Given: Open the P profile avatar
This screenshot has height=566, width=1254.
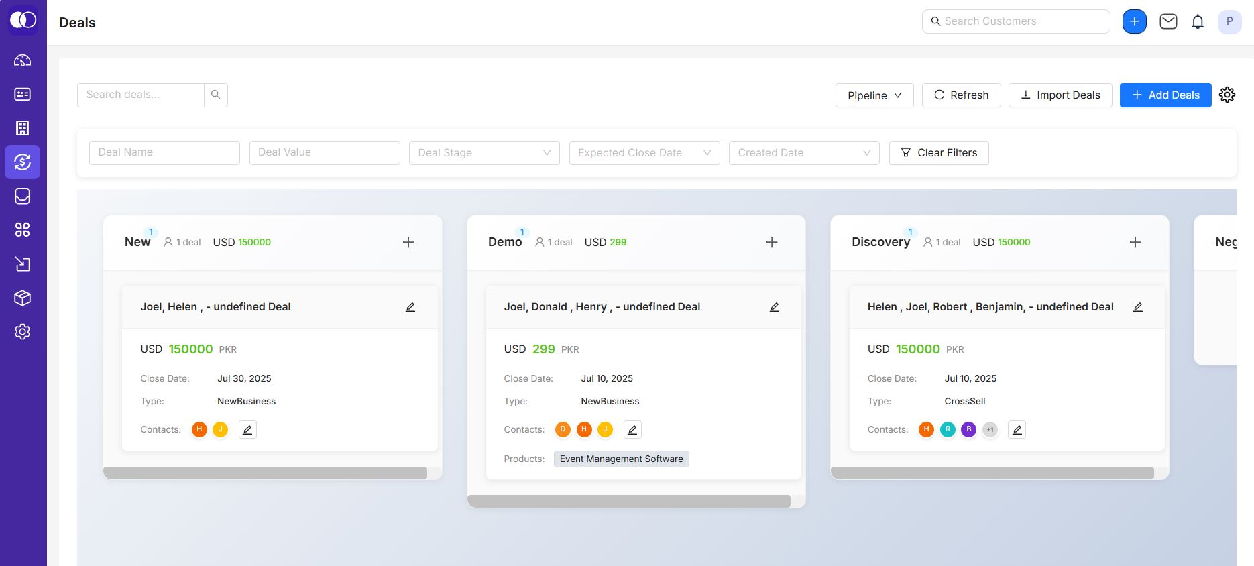Looking at the screenshot, I should coord(1230,21).
